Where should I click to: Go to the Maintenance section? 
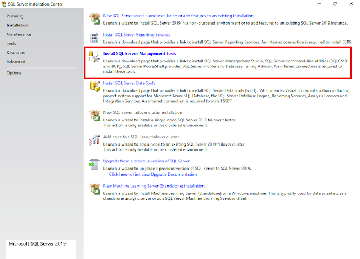[x=19, y=34]
